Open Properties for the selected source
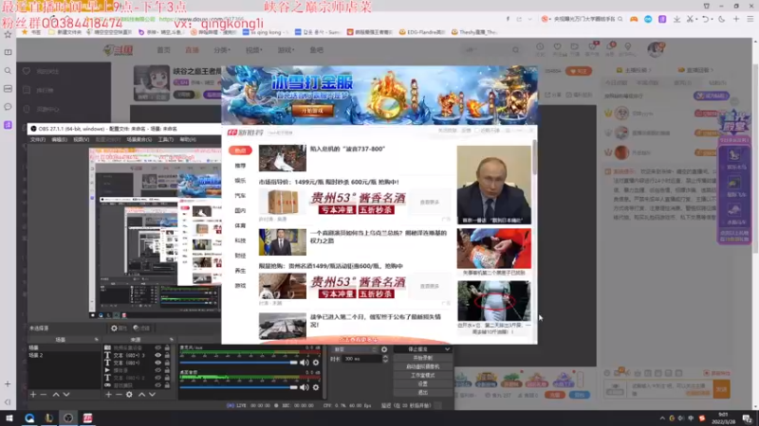Viewport: 759px width, 426px height. click(119, 328)
